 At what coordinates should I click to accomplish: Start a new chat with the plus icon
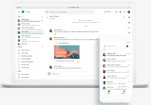pos(42,17)
